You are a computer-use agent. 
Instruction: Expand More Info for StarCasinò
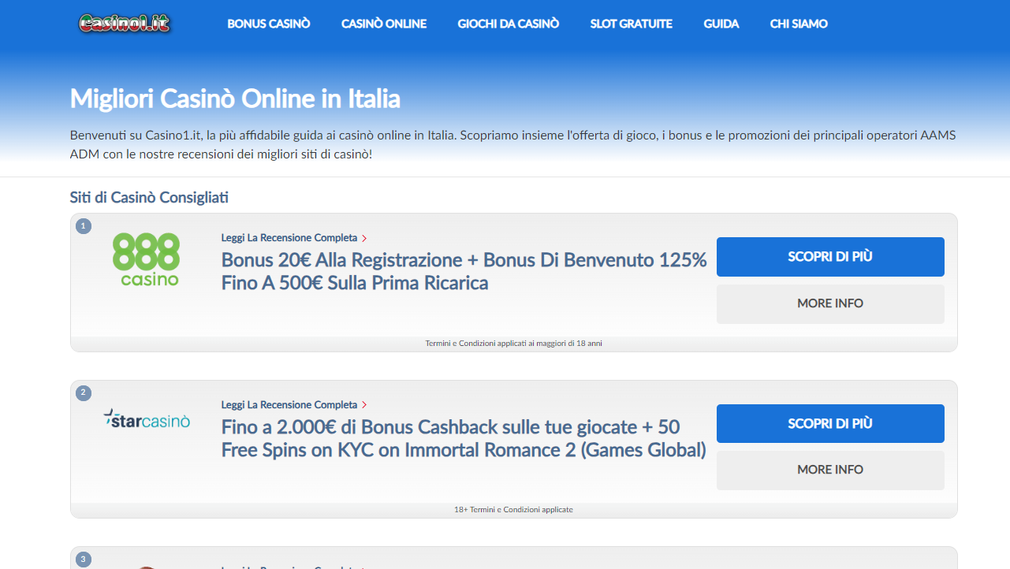(x=830, y=470)
